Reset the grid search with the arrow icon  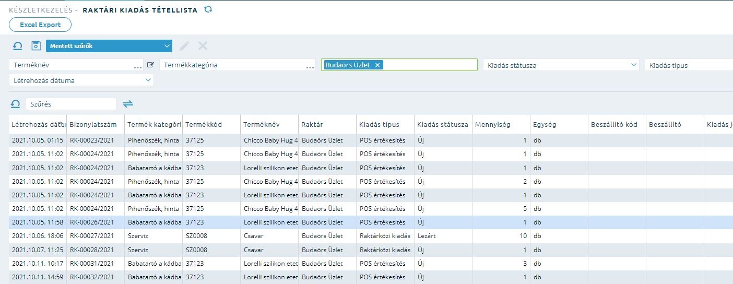point(15,104)
